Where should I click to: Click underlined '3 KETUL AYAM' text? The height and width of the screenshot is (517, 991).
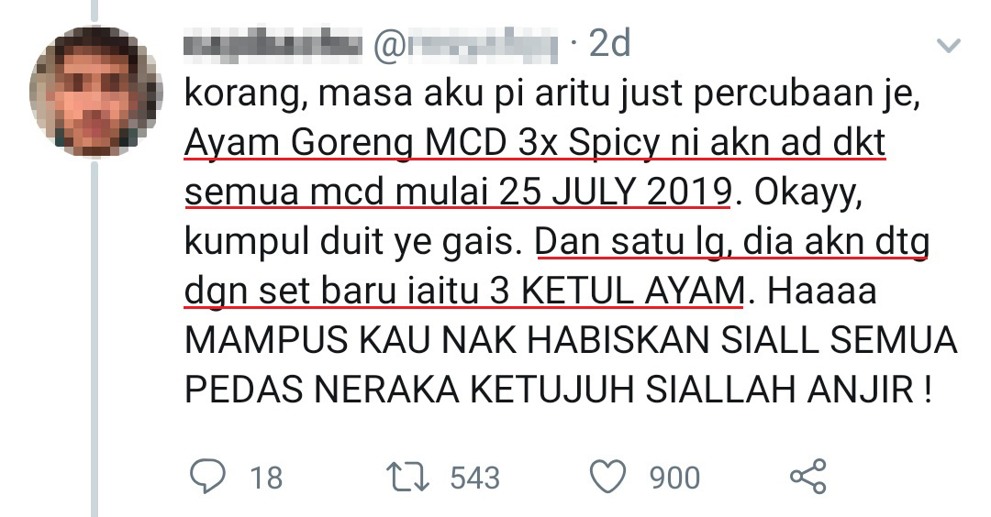pyautogui.click(x=618, y=291)
